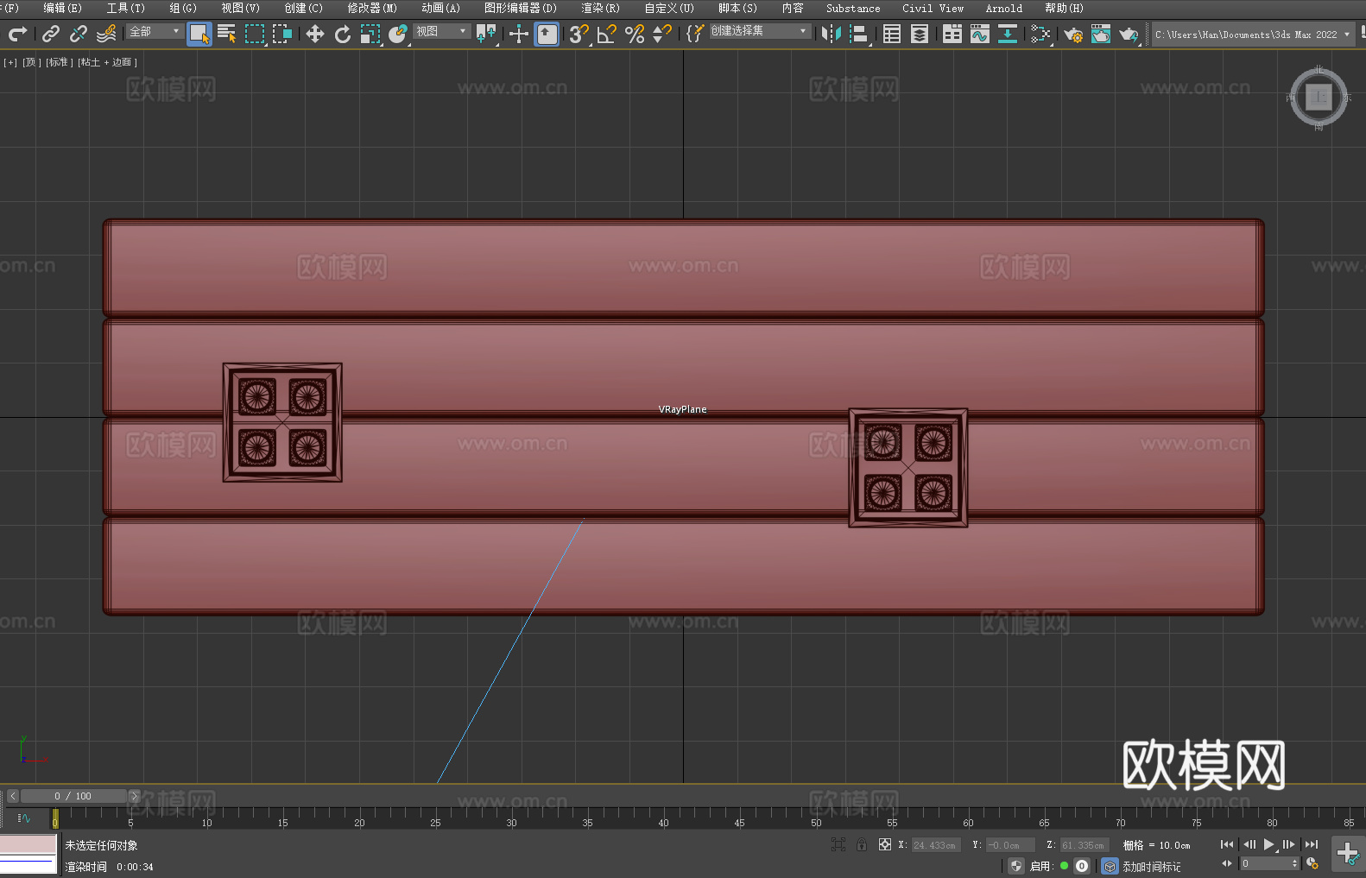This screenshot has width=1366, height=878.
Task: Click the ViewCube top face
Action: pyautogui.click(x=1319, y=98)
